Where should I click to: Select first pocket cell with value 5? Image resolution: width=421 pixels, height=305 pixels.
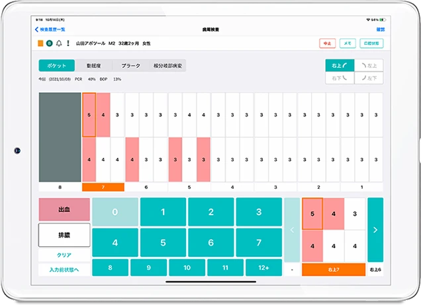[x=89, y=115]
